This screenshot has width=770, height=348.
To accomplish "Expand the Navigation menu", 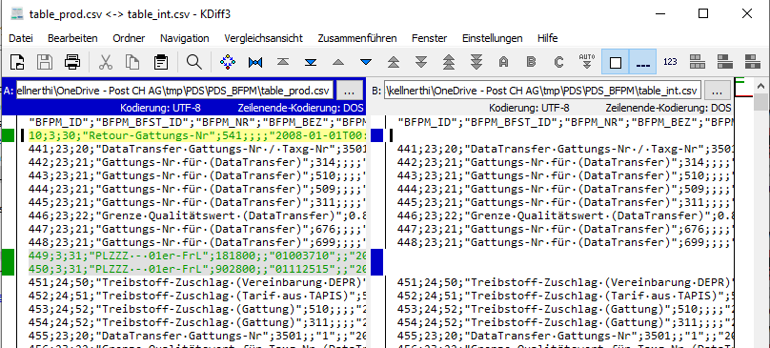I will click(x=184, y=38).
